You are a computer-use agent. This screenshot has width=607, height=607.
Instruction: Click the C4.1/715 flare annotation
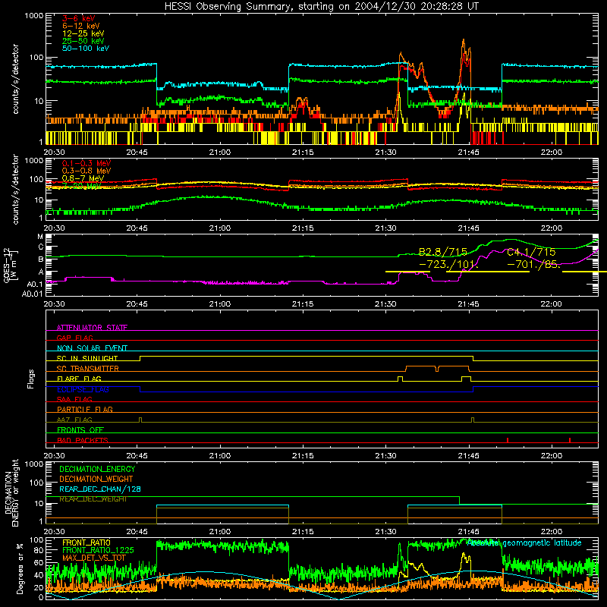point(531,252)
